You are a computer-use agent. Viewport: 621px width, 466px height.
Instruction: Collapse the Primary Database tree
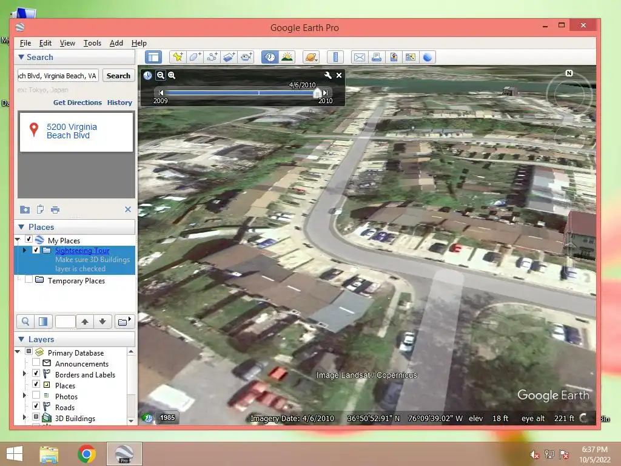click(x=18, y=351)
